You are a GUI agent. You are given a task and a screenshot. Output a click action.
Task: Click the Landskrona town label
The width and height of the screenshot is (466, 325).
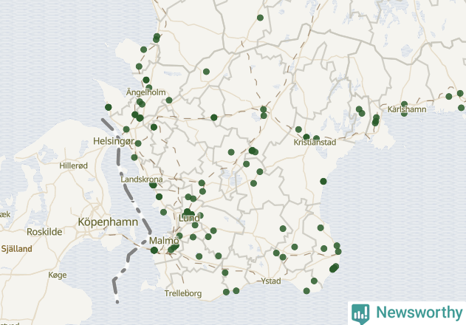[142, 179]
